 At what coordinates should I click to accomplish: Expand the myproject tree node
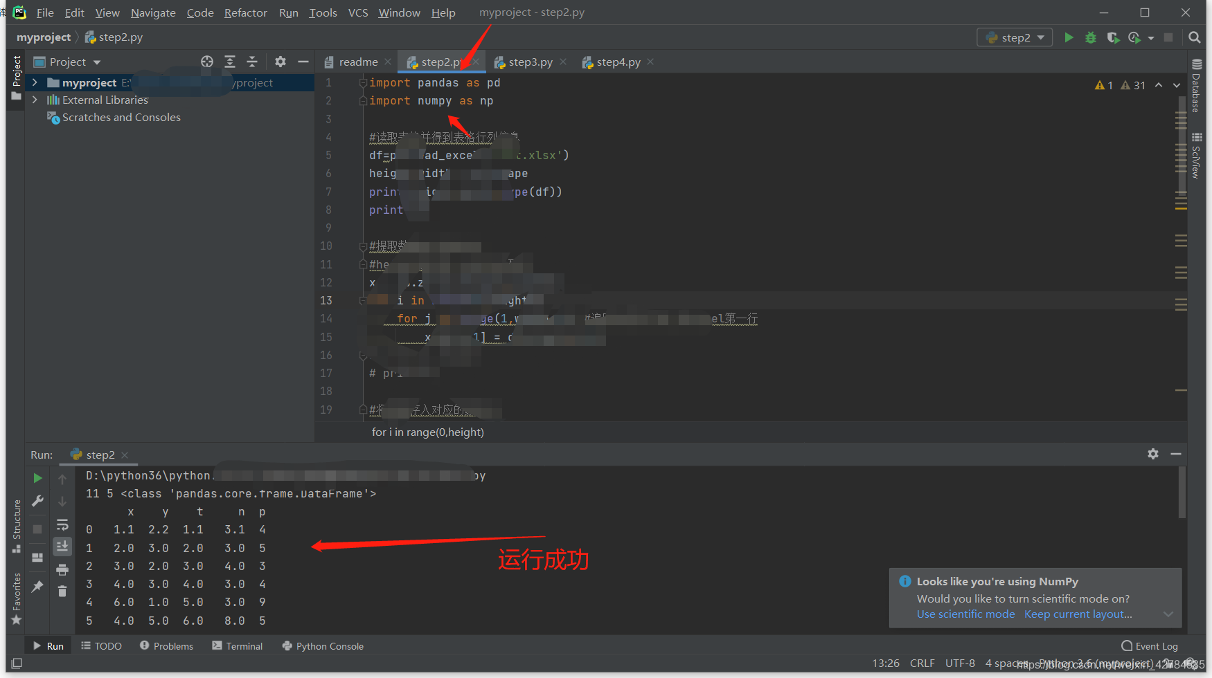point(35,82)
